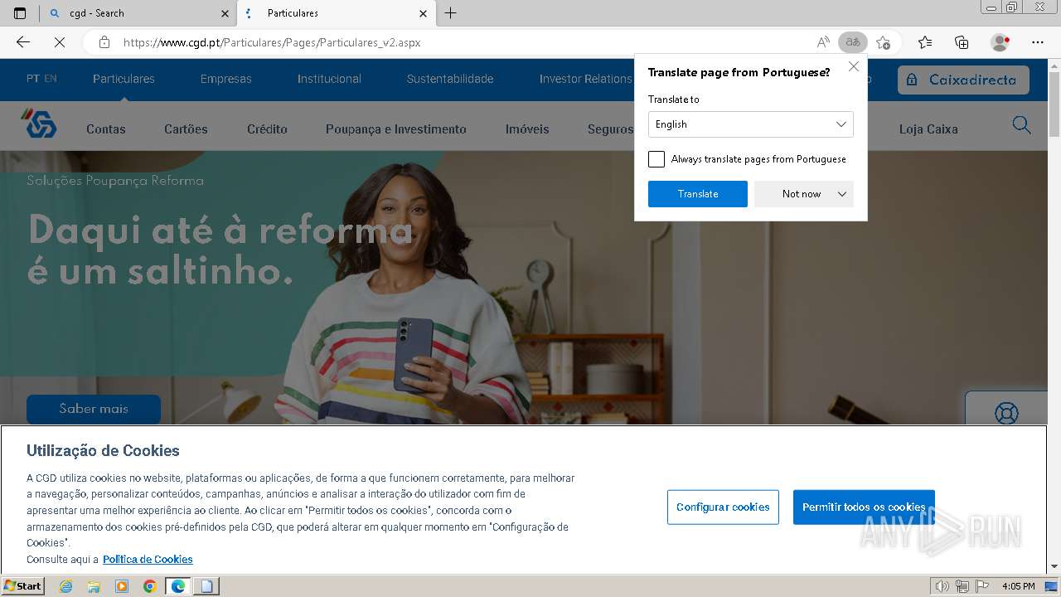Open the Poupança e Investimento menu
Viewport: 1061px width, 597px height.
(x=395, y=129)
